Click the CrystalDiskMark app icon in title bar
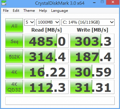 point(4,3)
